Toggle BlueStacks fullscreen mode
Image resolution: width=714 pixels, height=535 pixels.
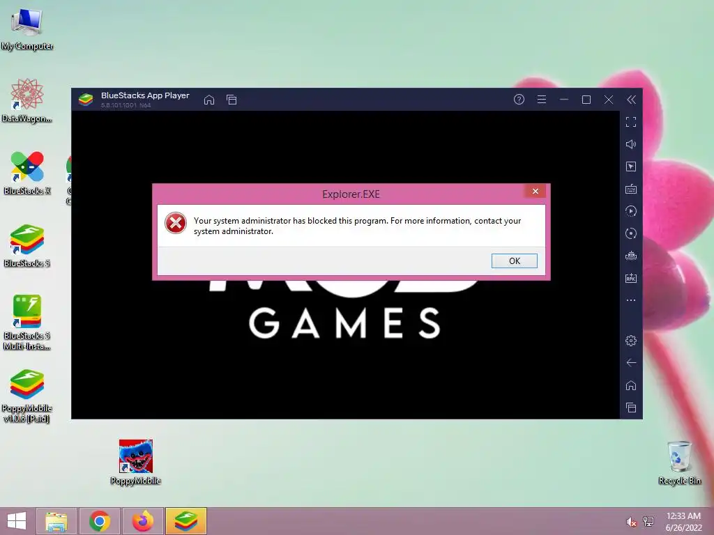[630, 122]
